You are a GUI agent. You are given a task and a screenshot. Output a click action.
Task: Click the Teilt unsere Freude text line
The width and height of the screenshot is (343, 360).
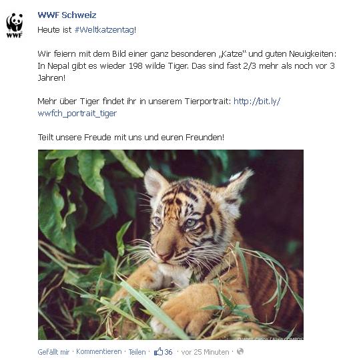point(131,138)
